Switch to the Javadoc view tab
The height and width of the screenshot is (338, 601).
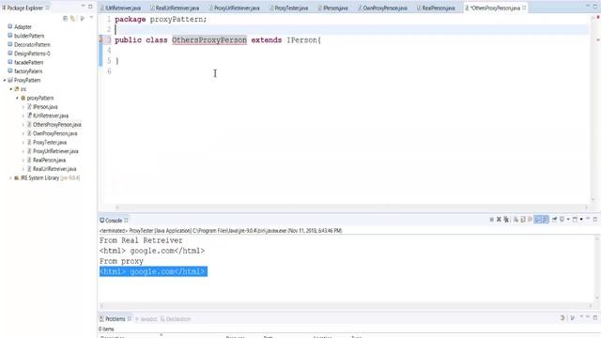(146, 319)
